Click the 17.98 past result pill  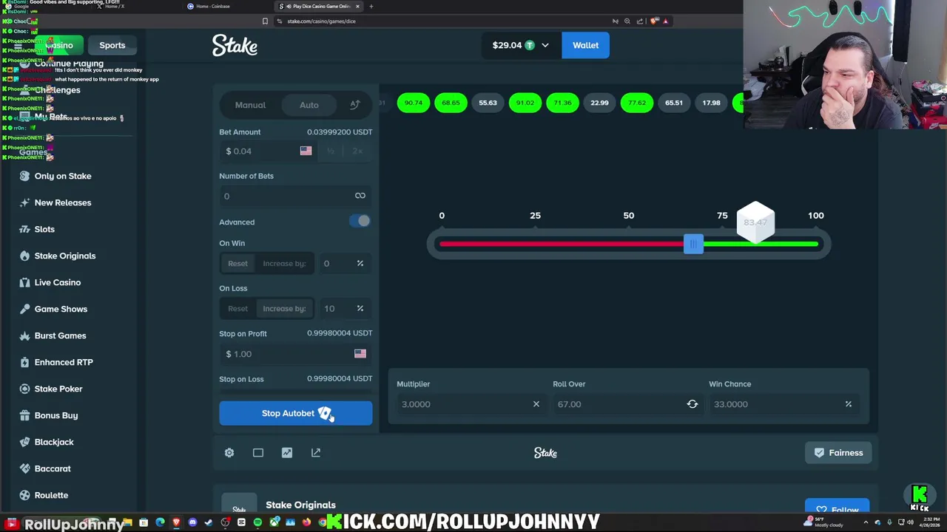(711, 103)
